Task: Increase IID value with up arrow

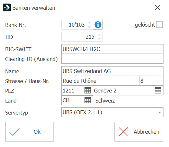Action: [99, 35]
